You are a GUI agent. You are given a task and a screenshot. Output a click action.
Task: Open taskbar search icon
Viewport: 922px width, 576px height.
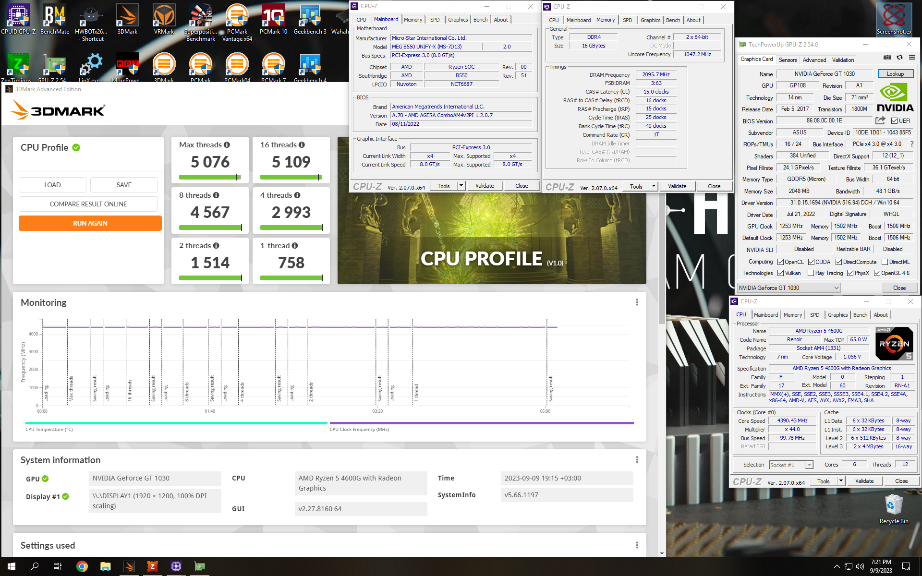click(x=35, y=566)
